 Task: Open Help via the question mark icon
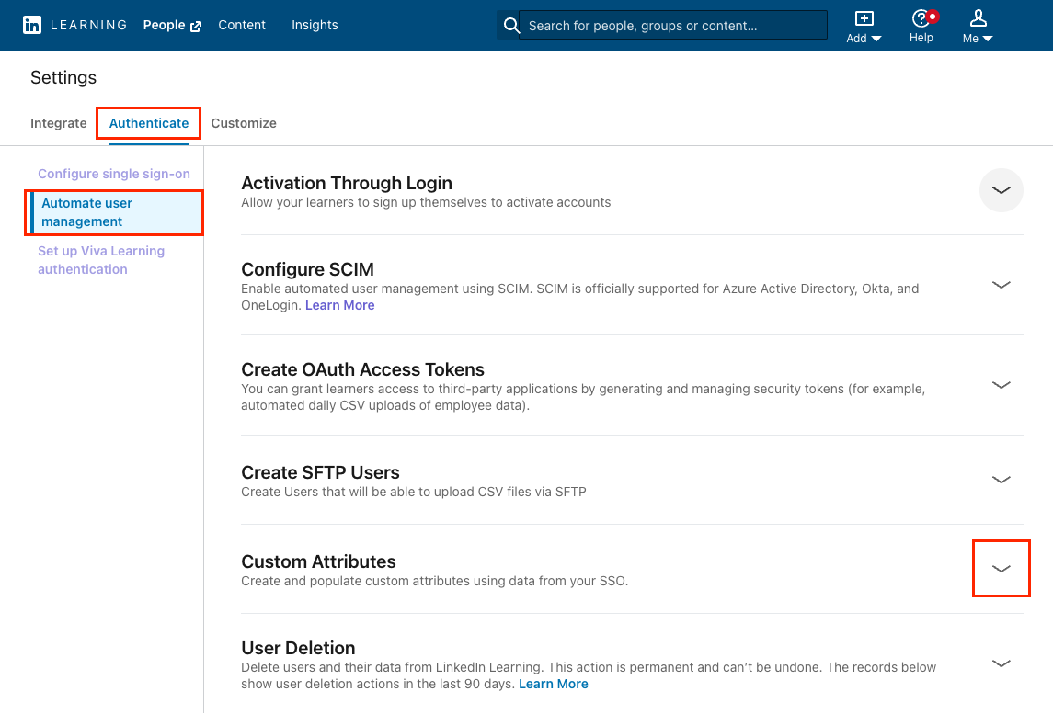click(x=917, y=18)
